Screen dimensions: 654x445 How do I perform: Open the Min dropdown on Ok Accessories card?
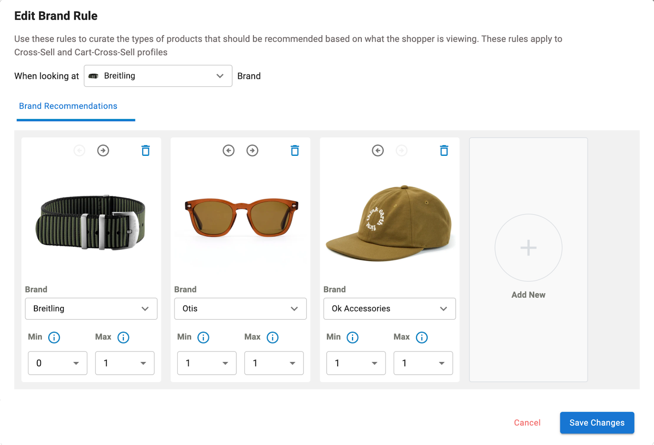click(x=356, y=363)
